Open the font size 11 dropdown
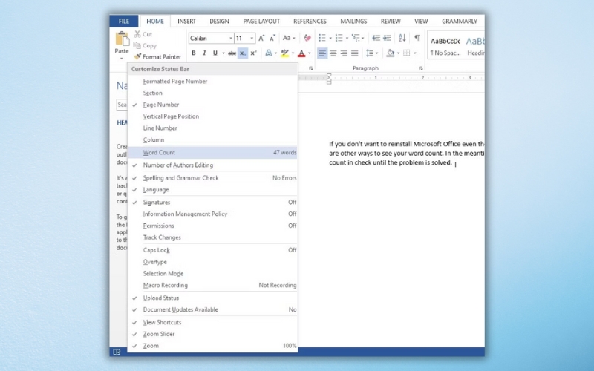Viewport: 594px width, 371px height. pos(252,39)
